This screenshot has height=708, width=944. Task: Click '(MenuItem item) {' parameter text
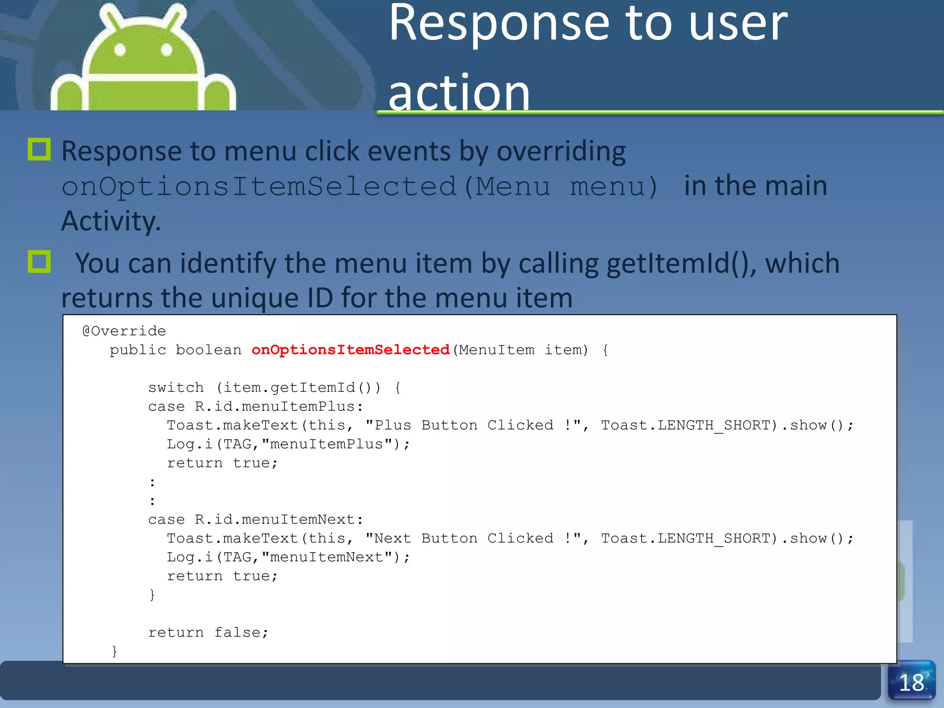[x=531, y=350]
